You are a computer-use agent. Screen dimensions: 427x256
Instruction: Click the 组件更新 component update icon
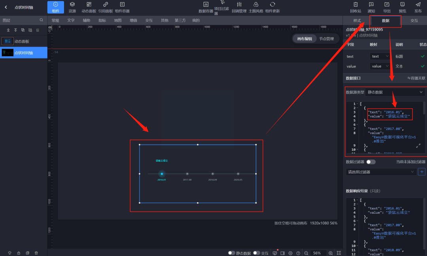click(272, 4)
